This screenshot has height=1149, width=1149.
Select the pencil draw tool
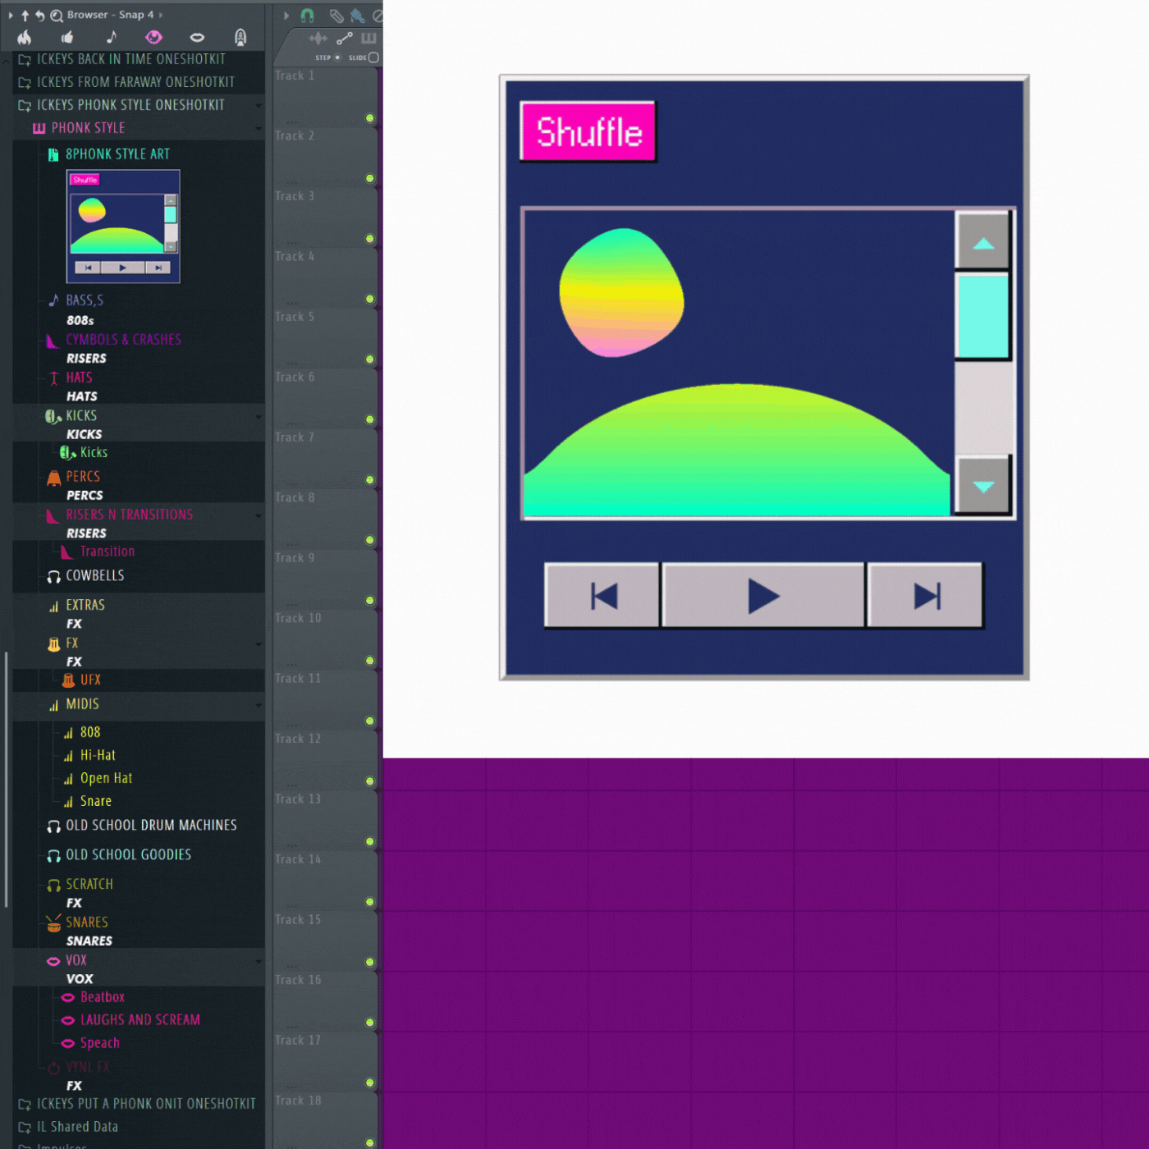336,15
